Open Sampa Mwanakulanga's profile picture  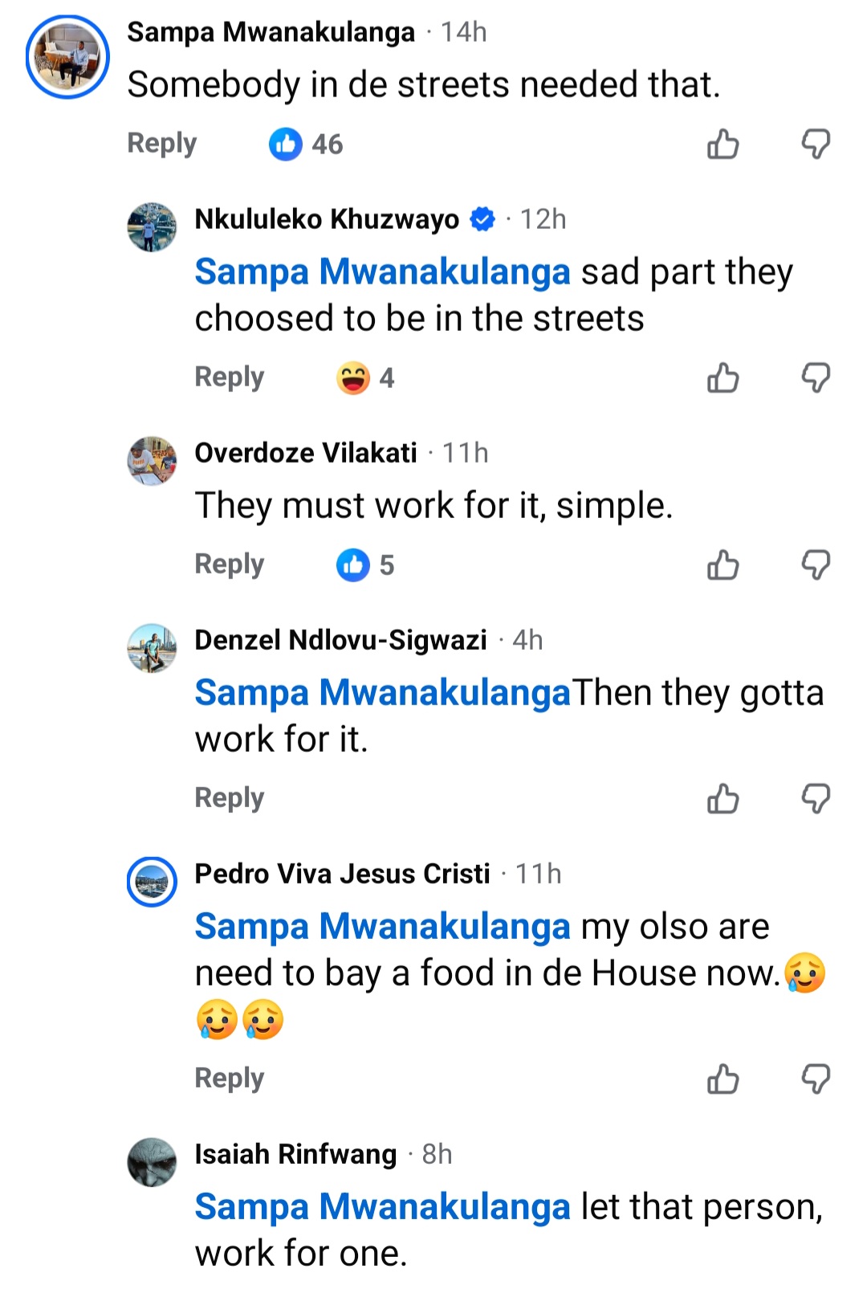pos(67,57)
